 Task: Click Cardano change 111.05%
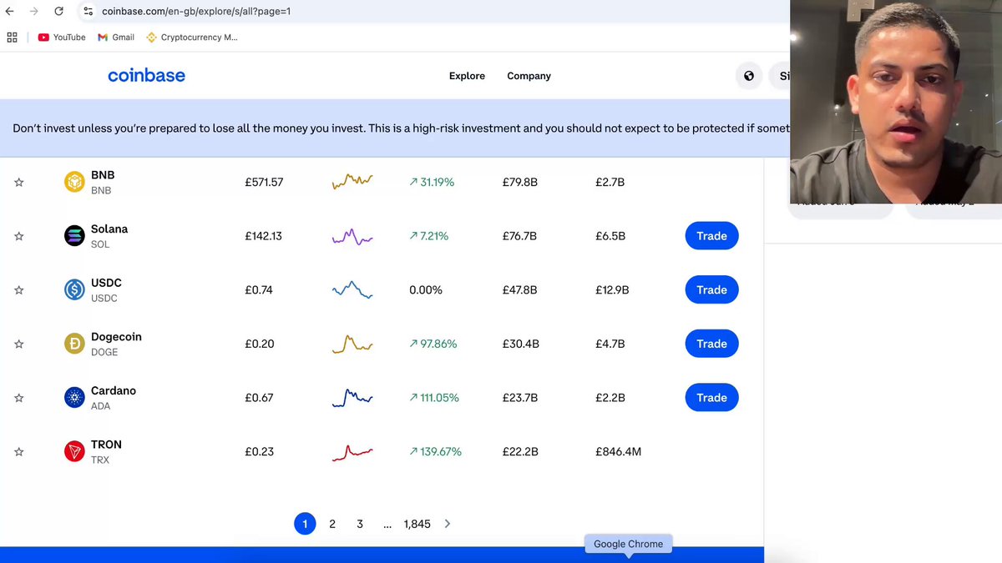click(x=434, y=398)
